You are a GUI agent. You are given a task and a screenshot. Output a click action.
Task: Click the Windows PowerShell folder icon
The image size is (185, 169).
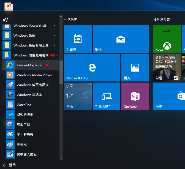tap(7, 27)
